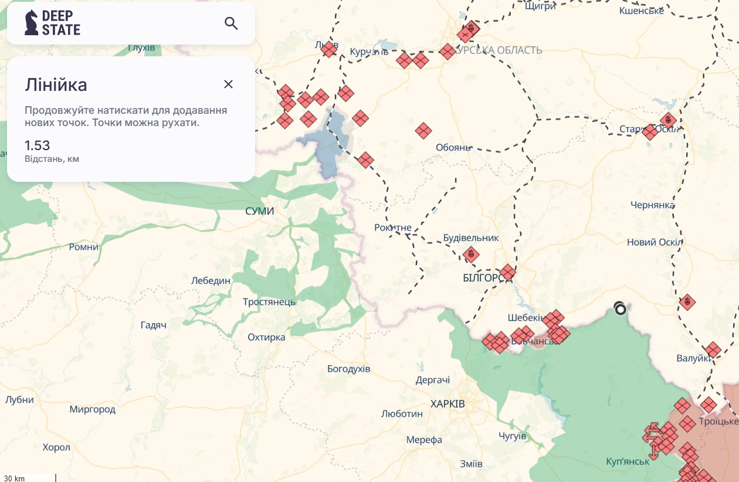Click the unit marker at Білгород
Screen dimensions: 739x482
(x=508, y=272)
